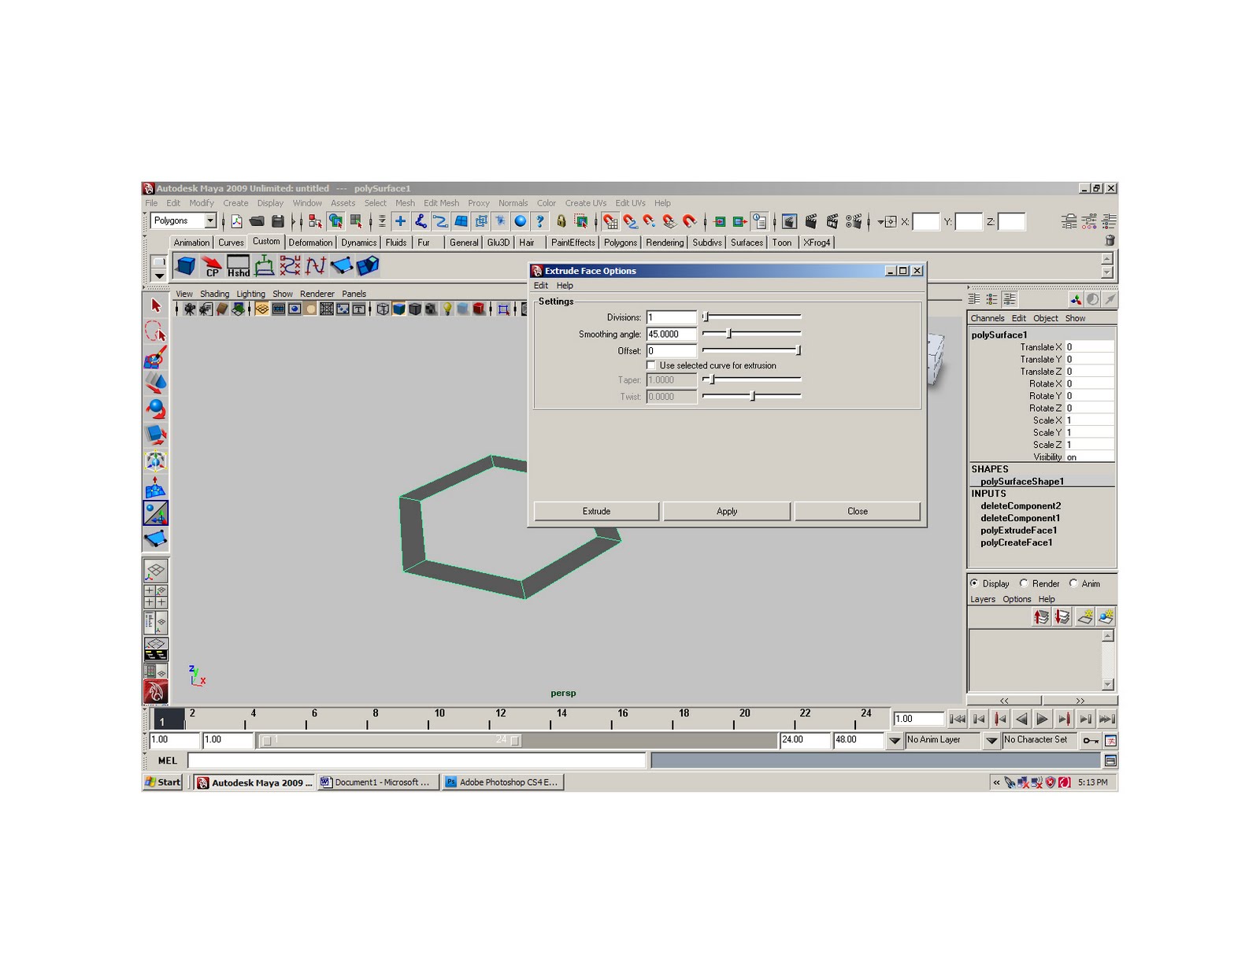Choose the Lasso select tool

[x=155, y=331]
